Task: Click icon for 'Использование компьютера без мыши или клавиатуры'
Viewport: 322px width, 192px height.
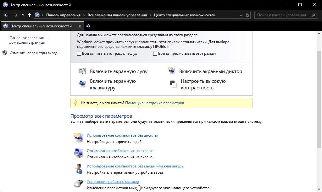Action: (x=78, y=169)
